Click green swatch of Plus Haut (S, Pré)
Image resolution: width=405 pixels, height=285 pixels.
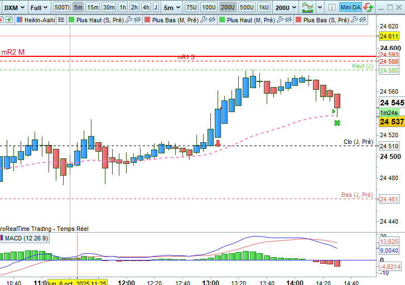[71, 20]
